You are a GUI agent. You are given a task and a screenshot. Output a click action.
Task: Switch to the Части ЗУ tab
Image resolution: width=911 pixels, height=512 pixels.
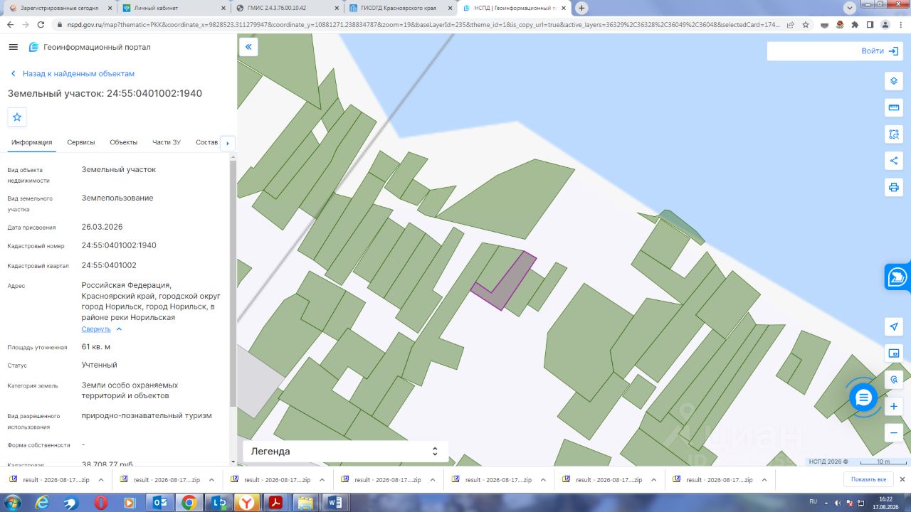(167, 142)
